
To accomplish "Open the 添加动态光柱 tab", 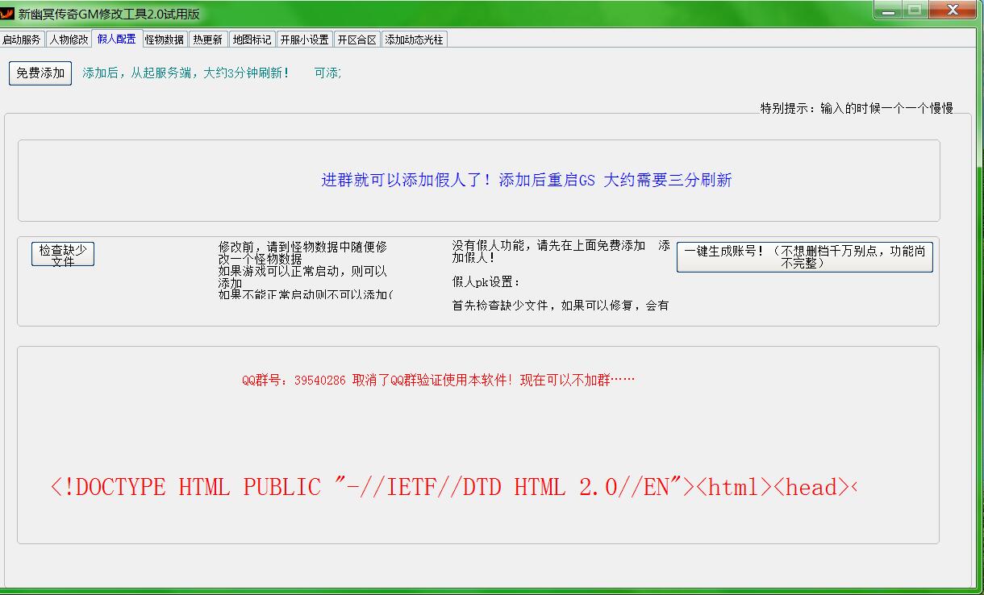I will click(414, 40).
